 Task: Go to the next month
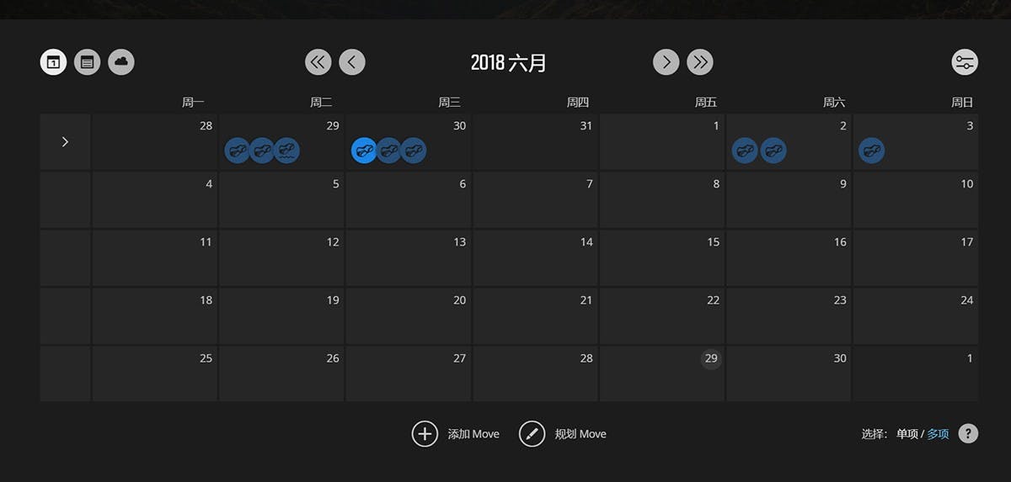tap(666, 62)
